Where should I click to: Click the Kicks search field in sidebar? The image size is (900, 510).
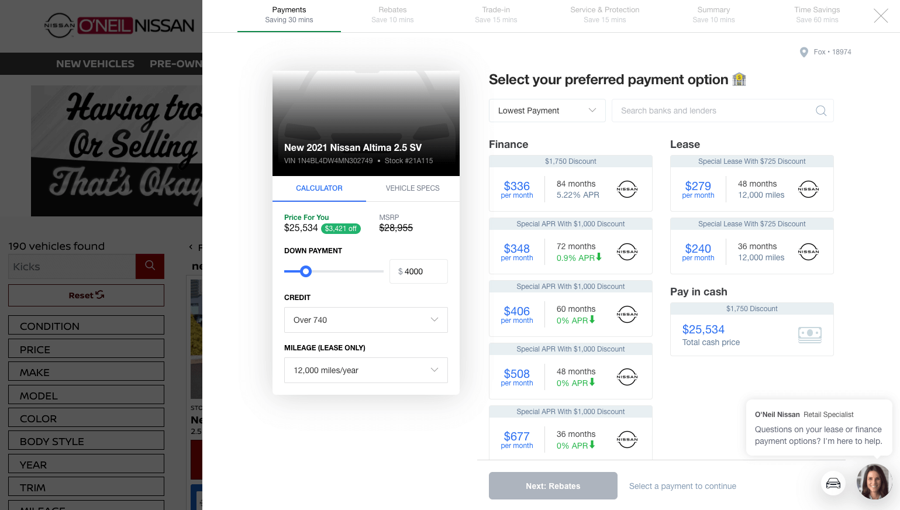pos(72,266)
